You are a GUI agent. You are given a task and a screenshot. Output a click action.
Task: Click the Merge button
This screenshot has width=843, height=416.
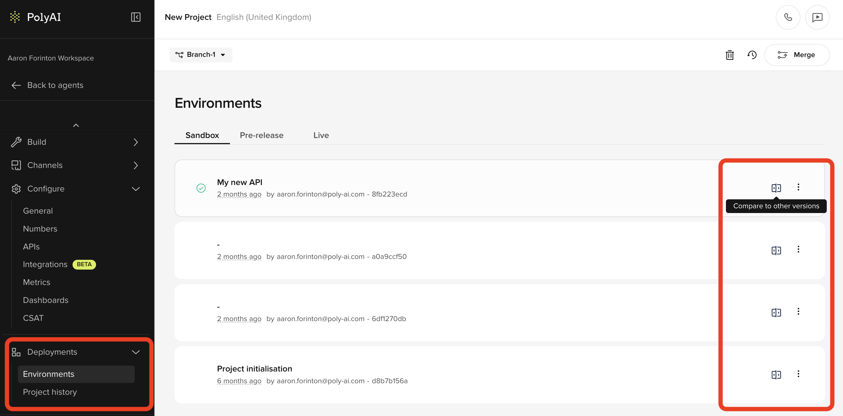pyautogui.click(x=797, y=55)
